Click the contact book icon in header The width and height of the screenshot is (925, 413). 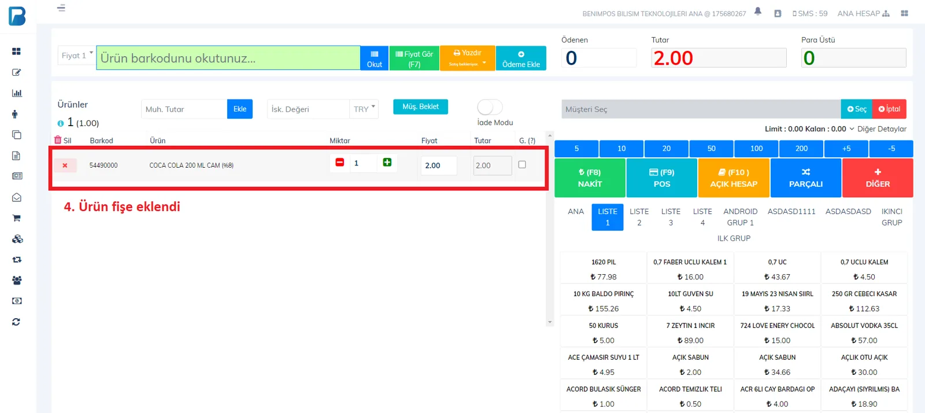[778, 13]
